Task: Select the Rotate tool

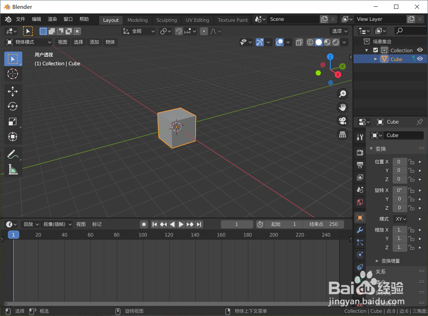Action: [x=13, y=106]
